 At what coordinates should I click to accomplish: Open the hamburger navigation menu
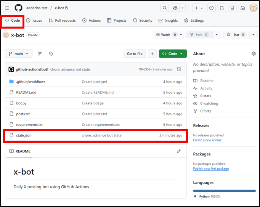pyautogui.click(x=7, y=8)
